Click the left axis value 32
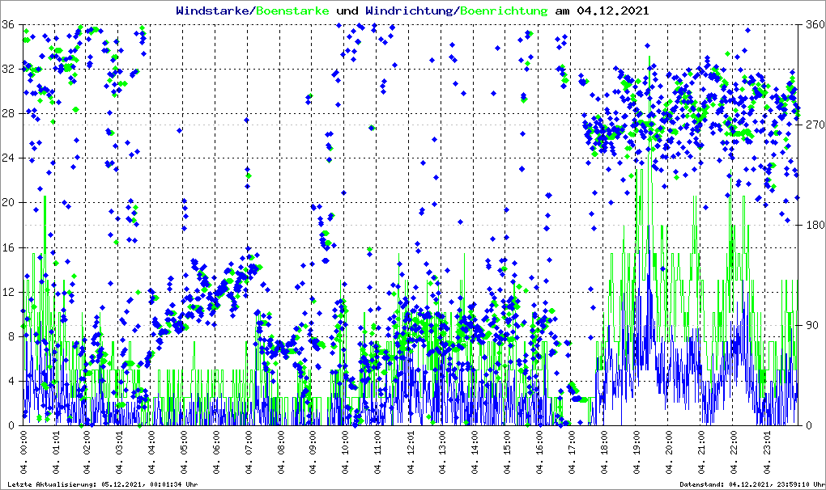Viewport: 826px width, 490px height. click(x=8, y=69)
